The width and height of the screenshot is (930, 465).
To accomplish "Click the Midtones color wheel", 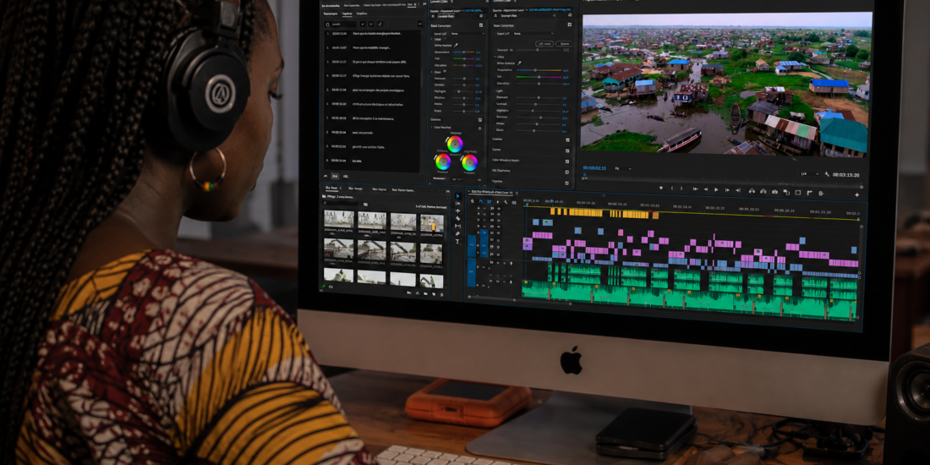I will point(455,144).
